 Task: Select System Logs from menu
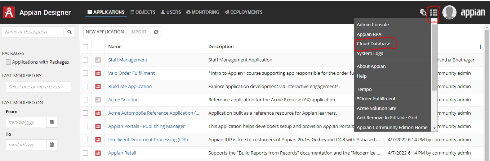pos(370,54)
